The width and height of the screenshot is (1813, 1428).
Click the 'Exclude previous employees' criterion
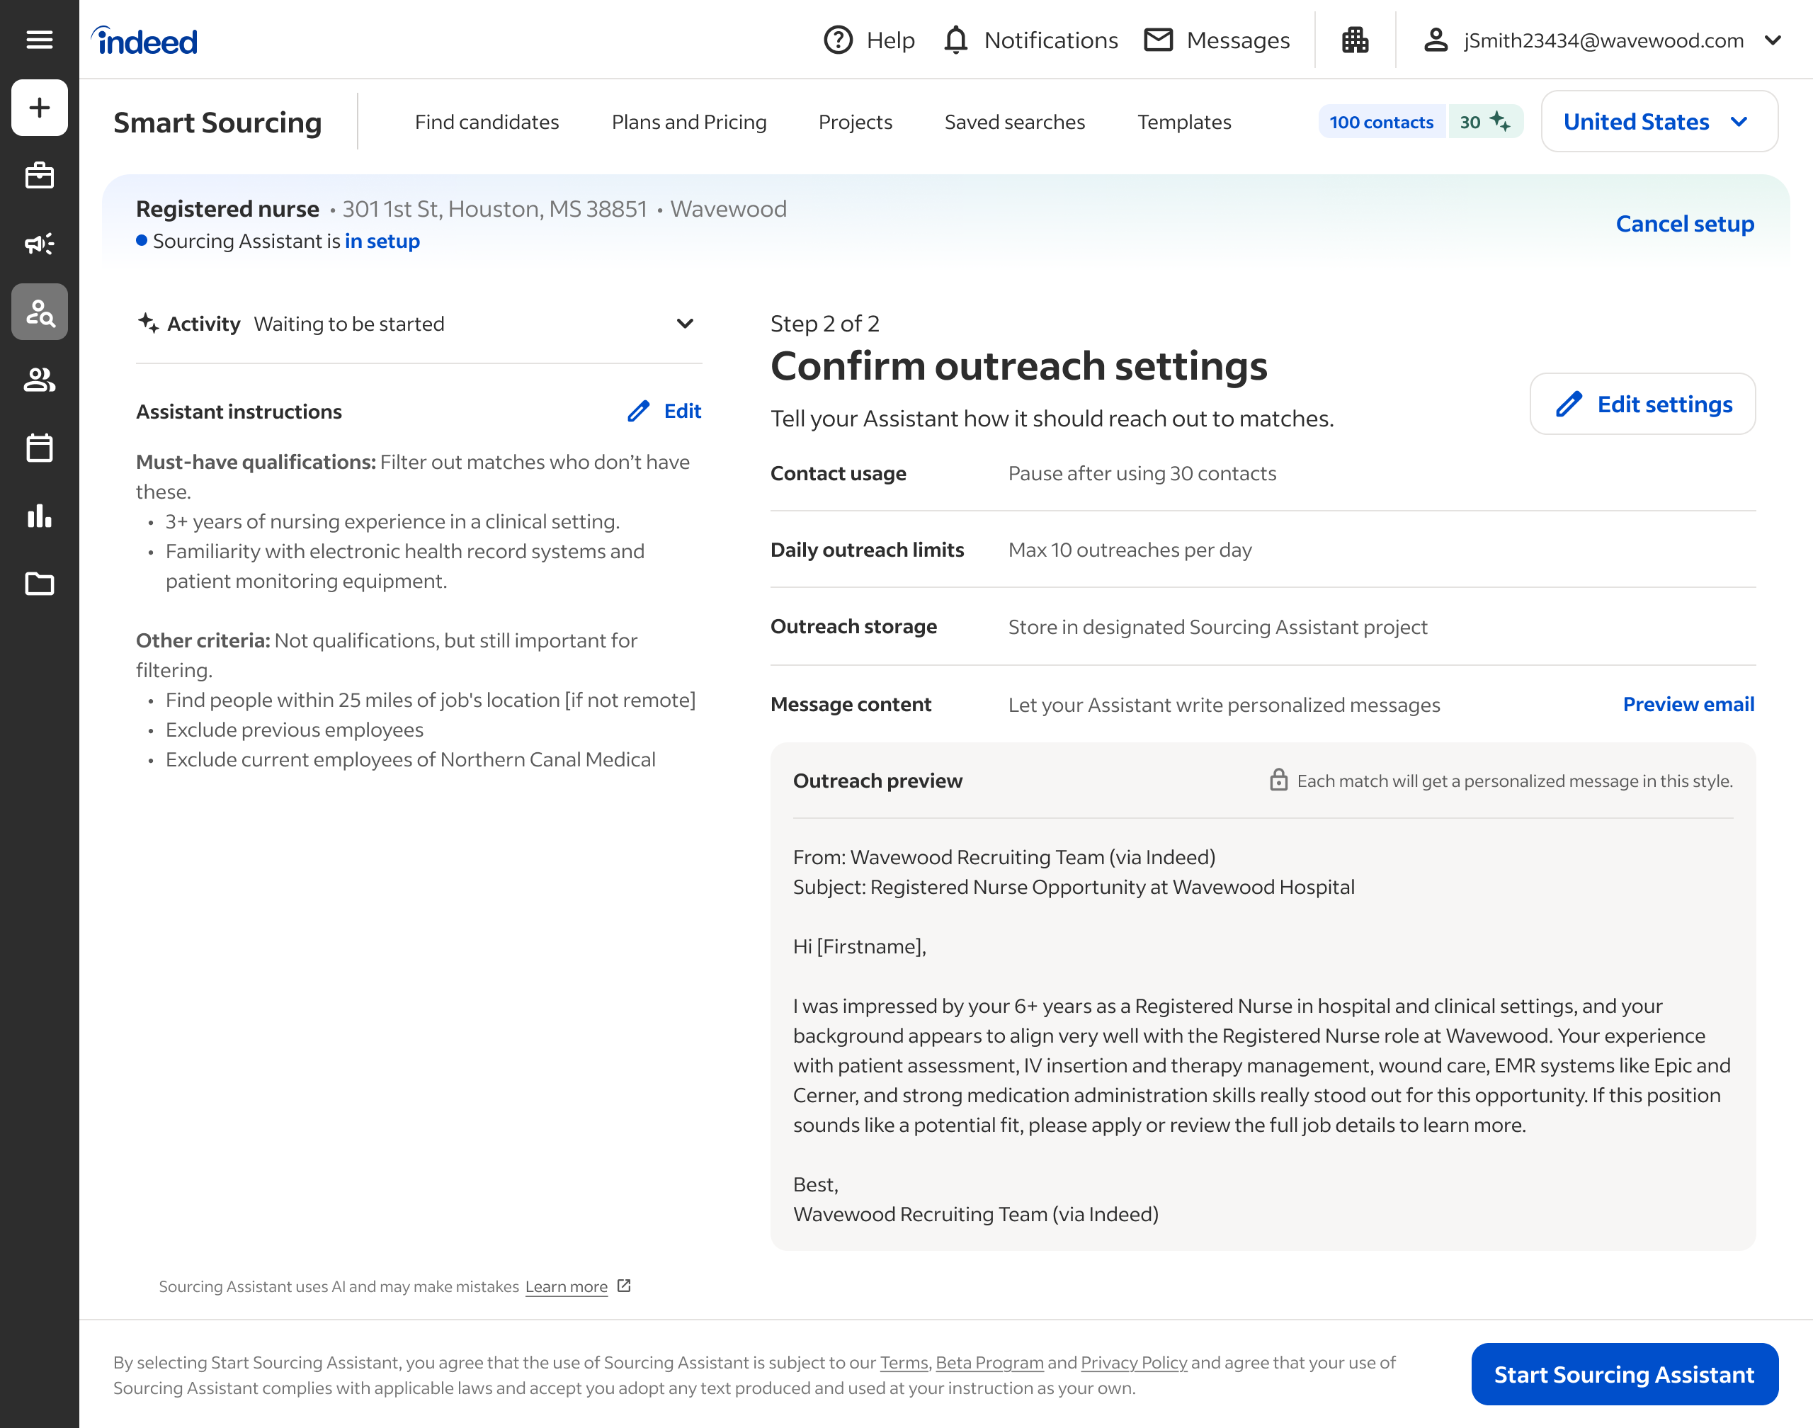click(x=294, y=730)
